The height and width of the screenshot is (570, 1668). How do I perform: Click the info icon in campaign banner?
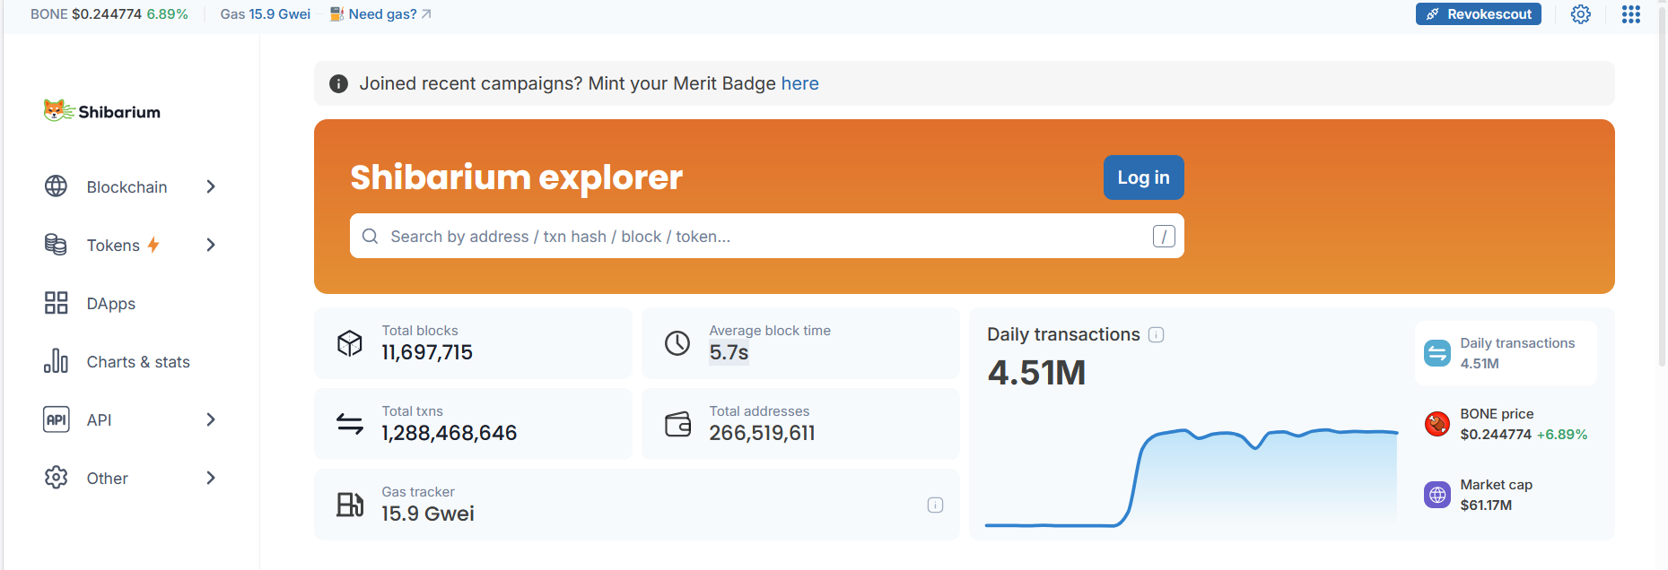pyautogui.click(x=338, y=83)
